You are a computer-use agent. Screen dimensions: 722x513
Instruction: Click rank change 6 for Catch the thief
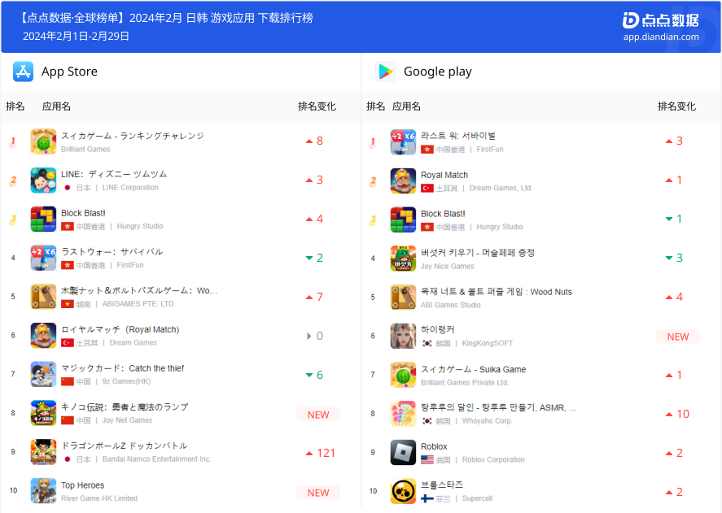(314, 375)
